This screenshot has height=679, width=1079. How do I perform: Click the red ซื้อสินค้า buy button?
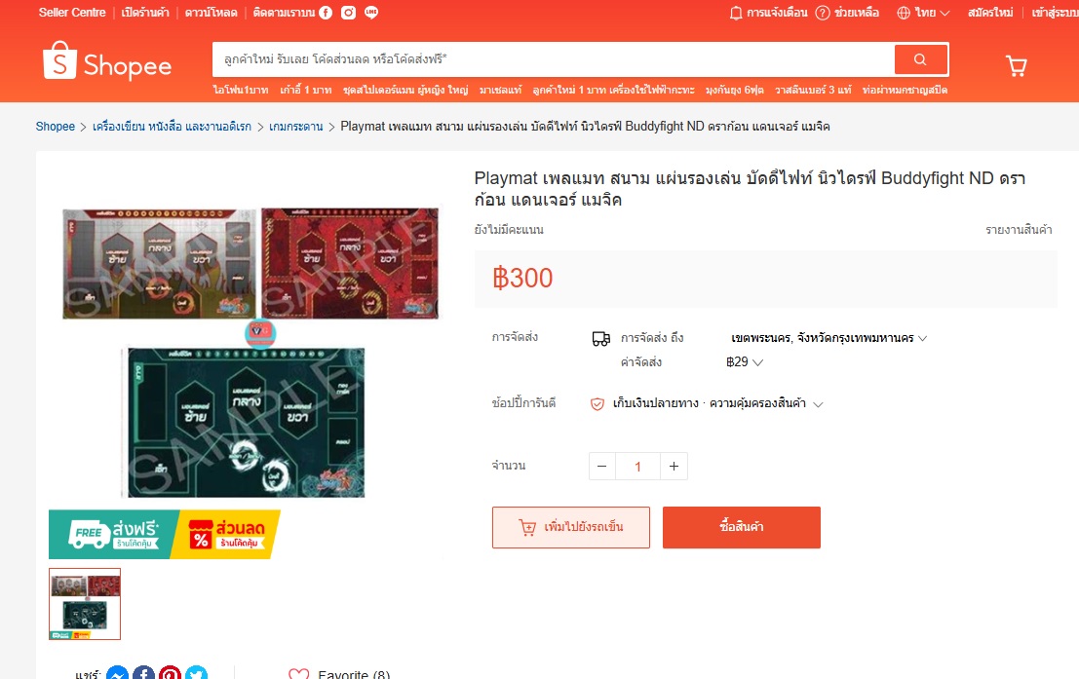(742, 528)
